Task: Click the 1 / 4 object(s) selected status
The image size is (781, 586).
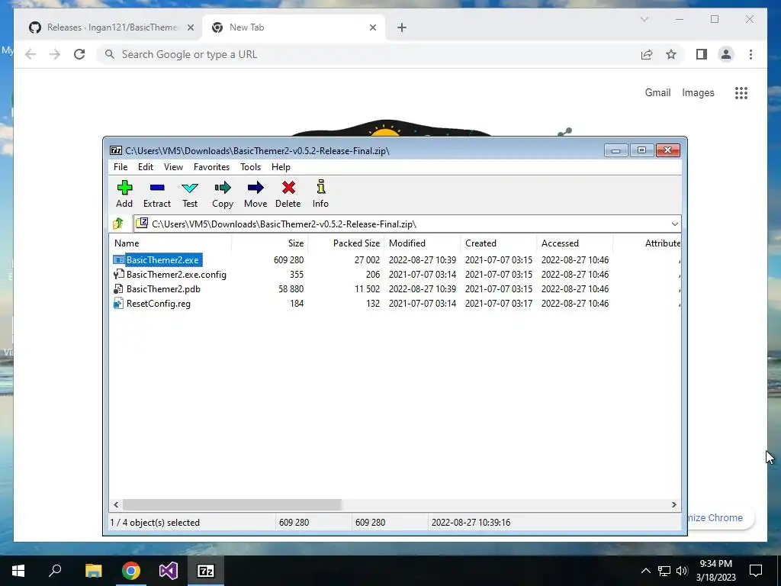Action: click(155, 522)
